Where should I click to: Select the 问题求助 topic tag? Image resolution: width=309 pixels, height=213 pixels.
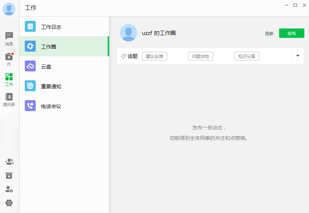(x=200, y=56)
